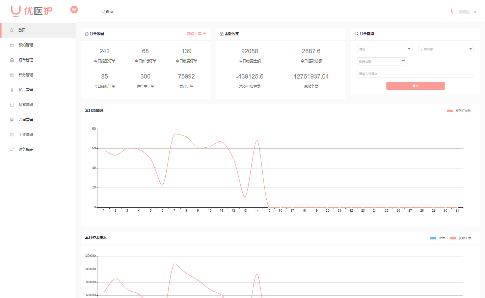Click the -439125.6 未支付陪护费 value
This screenshot has width=485, height=298.
coord(250,77)
